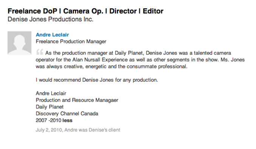The image size is (256, 149).
Task: Click the word 'Editor' in the heading
Action: pyautogui.click(x=153, y=11)
